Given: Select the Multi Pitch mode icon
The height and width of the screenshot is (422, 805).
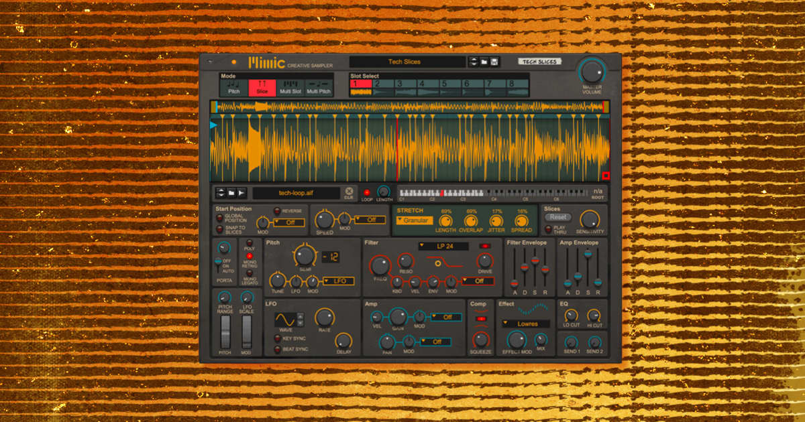Looking at the screenshot, I should coord(317,84).
